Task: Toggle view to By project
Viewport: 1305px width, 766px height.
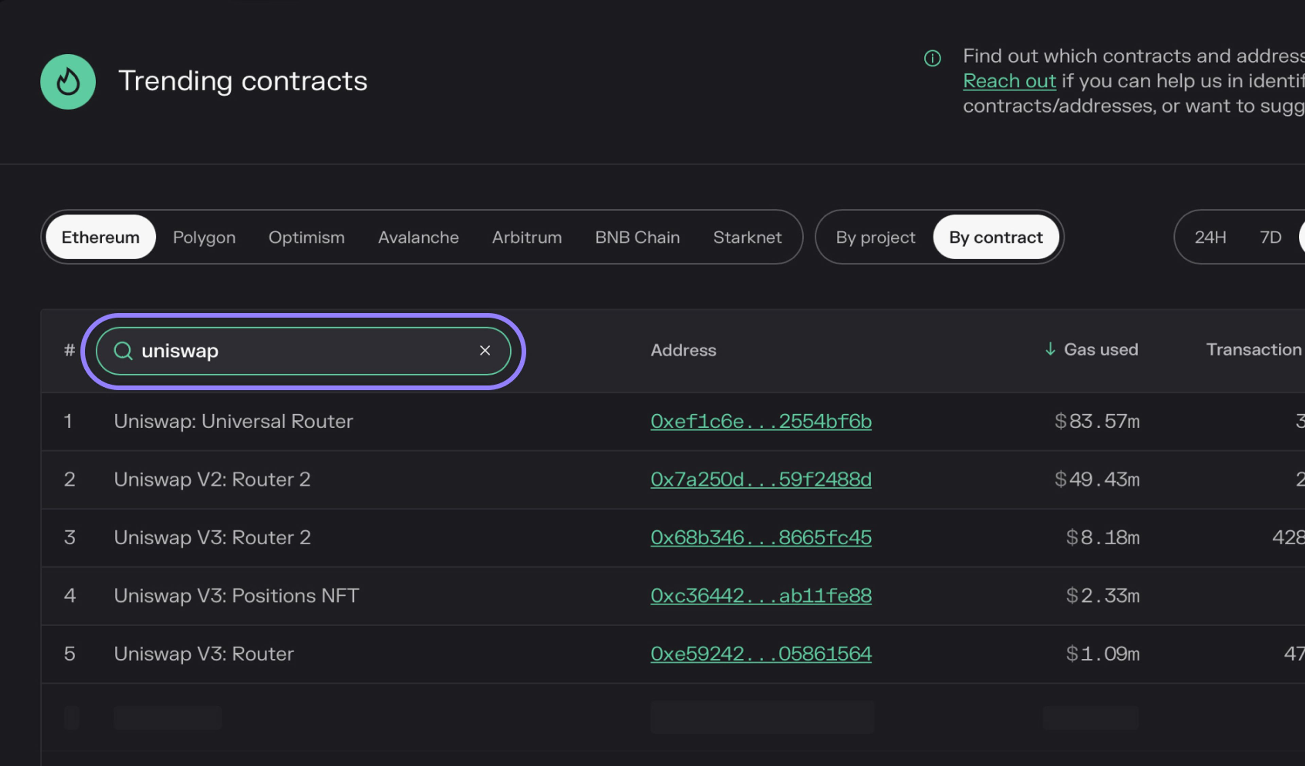Action: (x=875, y=237)
